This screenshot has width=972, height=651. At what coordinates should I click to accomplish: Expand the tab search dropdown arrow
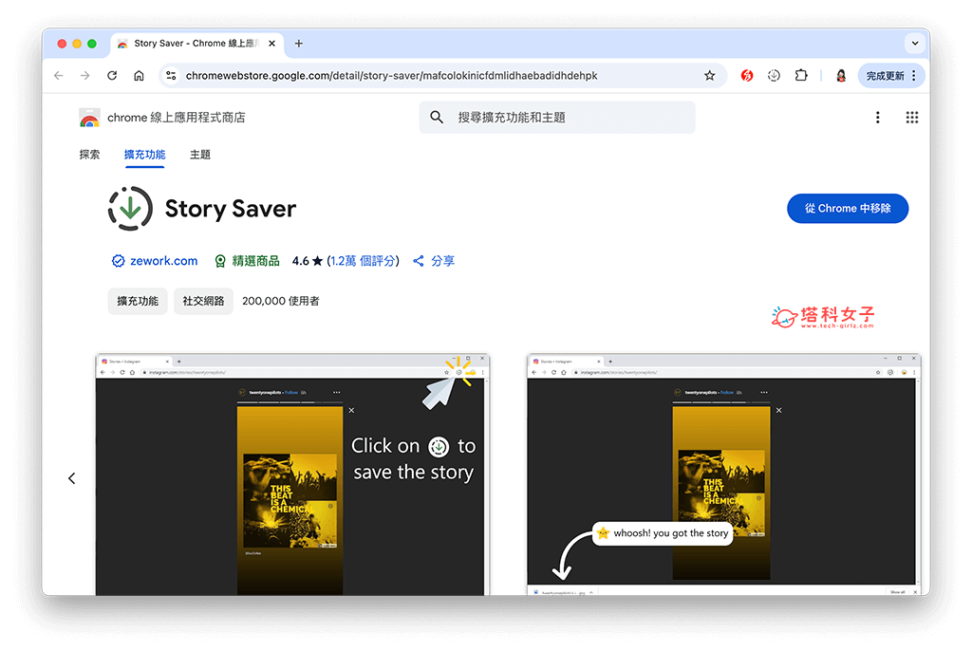tap(915, 44)
